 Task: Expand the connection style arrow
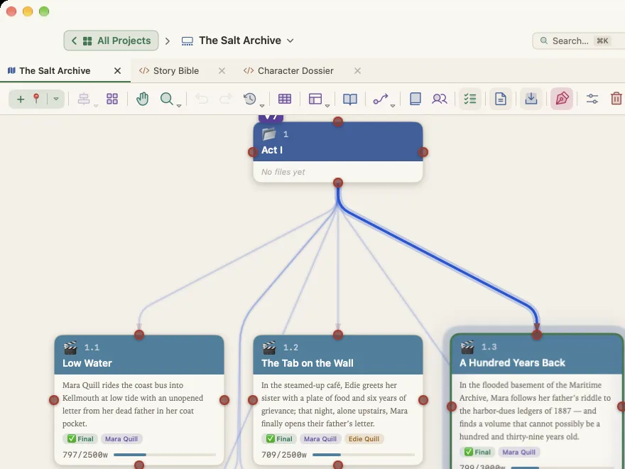tap(393, 106)
